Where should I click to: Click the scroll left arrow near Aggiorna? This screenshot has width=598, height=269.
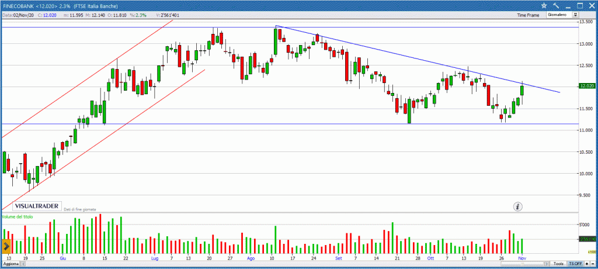tap(23, 264)
